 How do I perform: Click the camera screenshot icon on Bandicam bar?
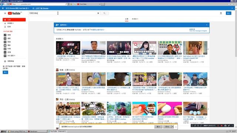225,126
